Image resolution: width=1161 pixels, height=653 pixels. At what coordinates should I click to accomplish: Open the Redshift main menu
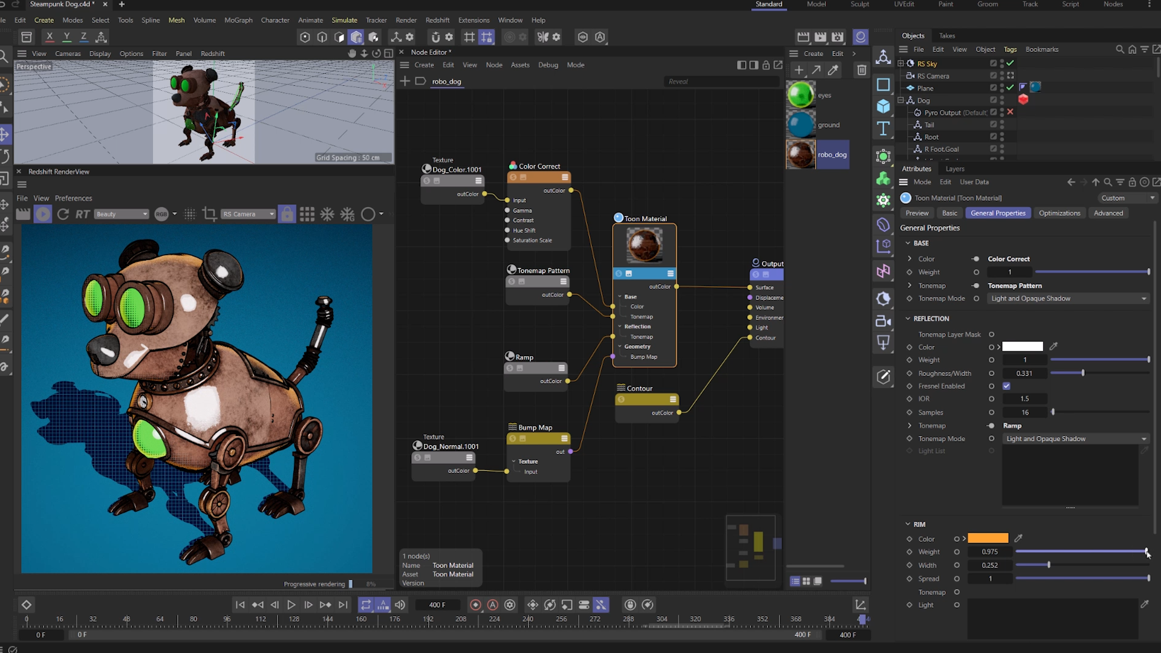[437, 20]
